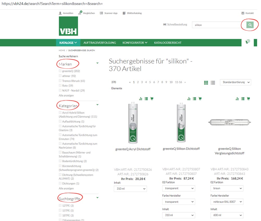Viewport: 261px width, 221px height.
Task: Open Inhalt 600 ml dropdown
Action: click(227, 215)
